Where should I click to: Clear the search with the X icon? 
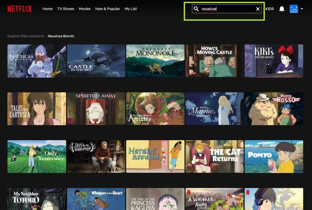258,9
